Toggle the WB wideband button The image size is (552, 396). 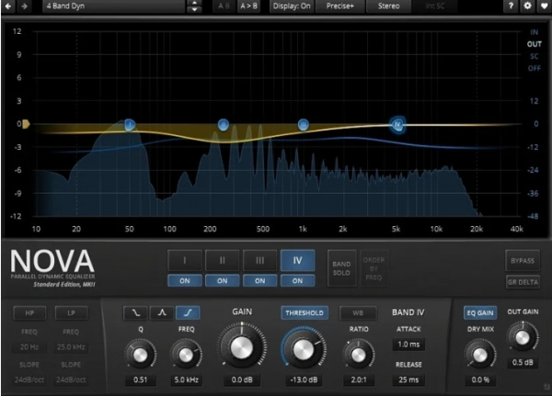358,312
